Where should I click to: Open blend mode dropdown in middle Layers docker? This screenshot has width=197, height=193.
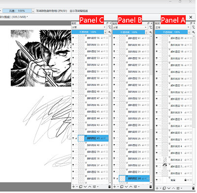(x=131, y=27)
